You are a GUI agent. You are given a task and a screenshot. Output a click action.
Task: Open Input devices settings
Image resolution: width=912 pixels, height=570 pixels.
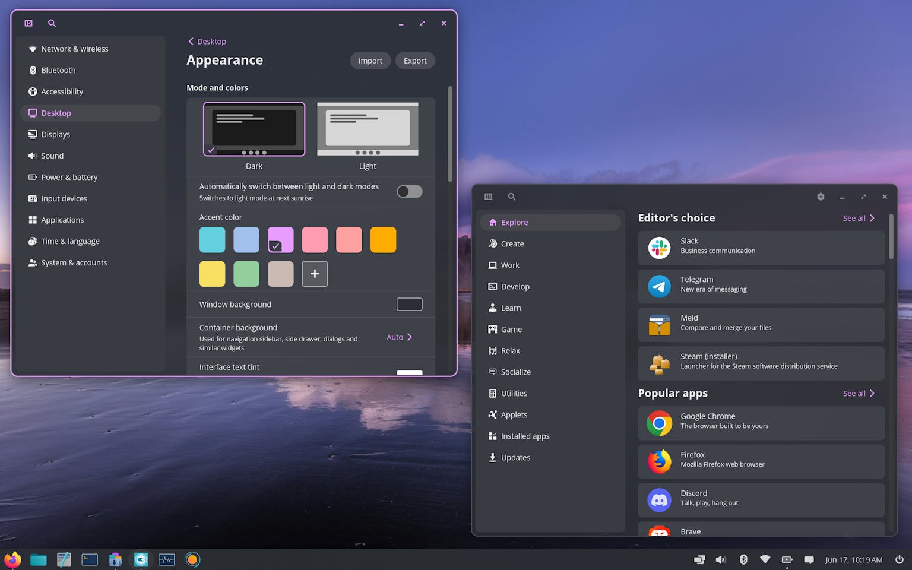click(x=91, y=198)
